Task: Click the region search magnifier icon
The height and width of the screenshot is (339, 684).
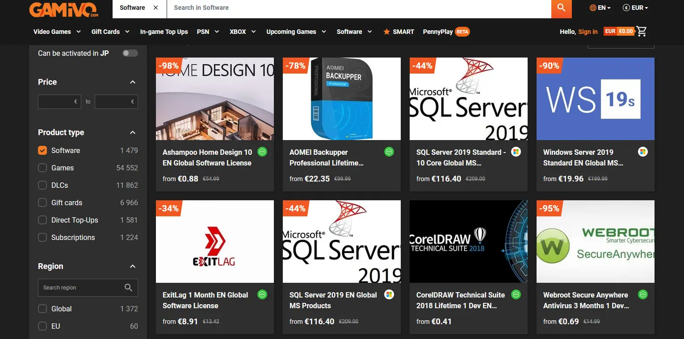Action: [128, 288]
